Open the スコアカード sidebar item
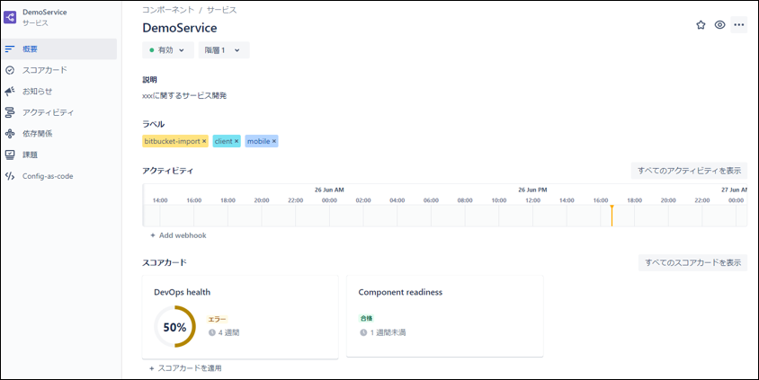759x380 pixels. click(x=58, y=70)
